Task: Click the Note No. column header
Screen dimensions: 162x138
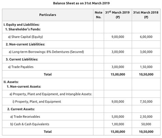Action: click(x=98, y=15)
